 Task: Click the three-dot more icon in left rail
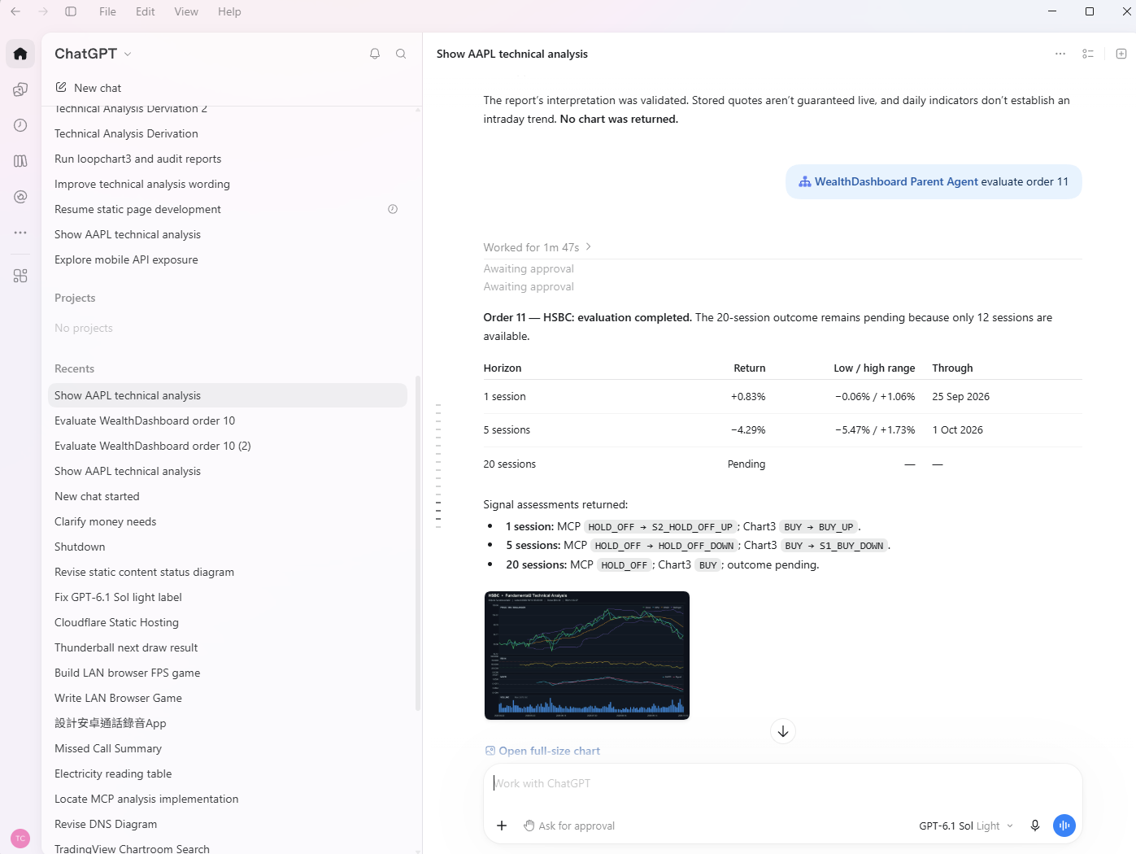tap(20, 233)
